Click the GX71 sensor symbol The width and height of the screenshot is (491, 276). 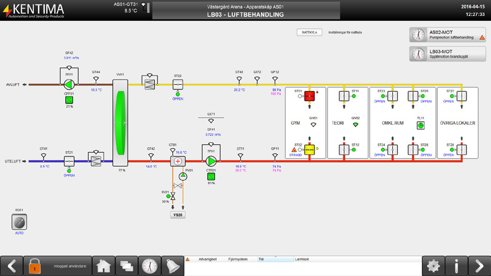[x=211, y=121]
